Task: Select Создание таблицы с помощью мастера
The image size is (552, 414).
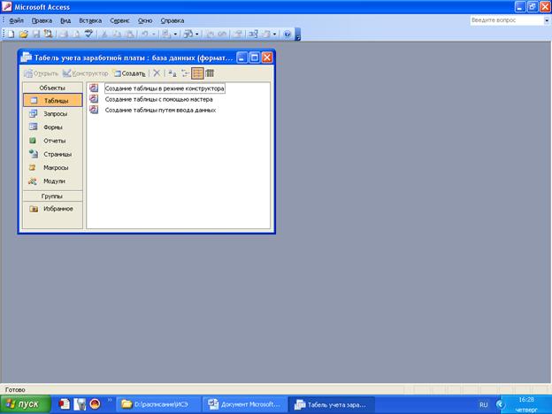Action: coord(158,99)
